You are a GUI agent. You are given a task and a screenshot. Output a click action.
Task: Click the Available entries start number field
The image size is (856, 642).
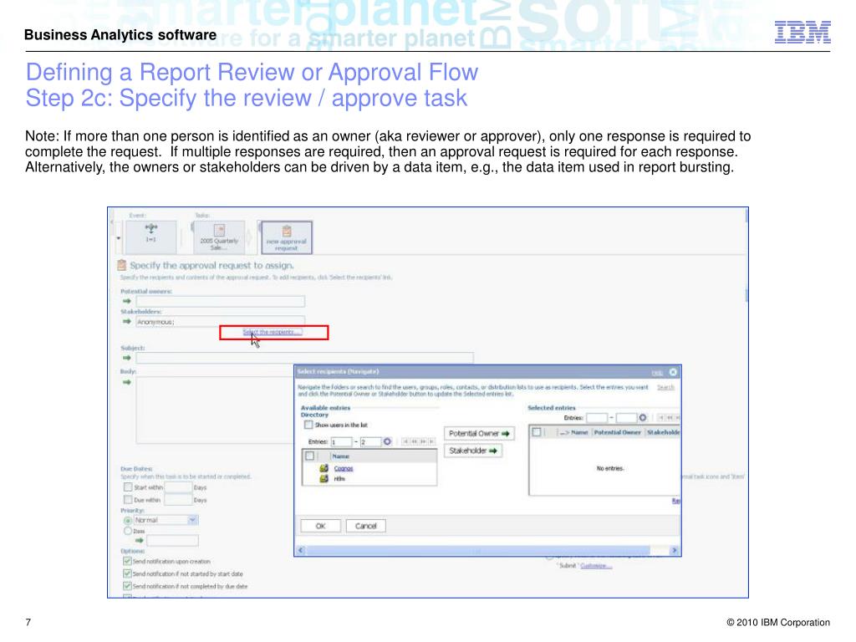(341, 441)
